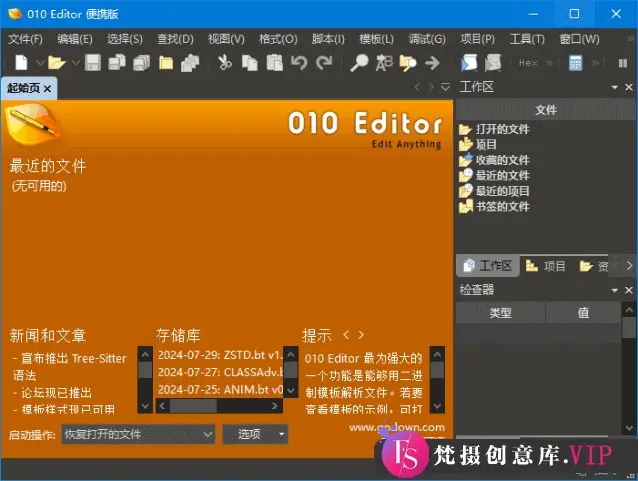The height and width of the screenshot is (481, 638).
Task: Click the Open File folder icon
Action: [x=57, y=63]
